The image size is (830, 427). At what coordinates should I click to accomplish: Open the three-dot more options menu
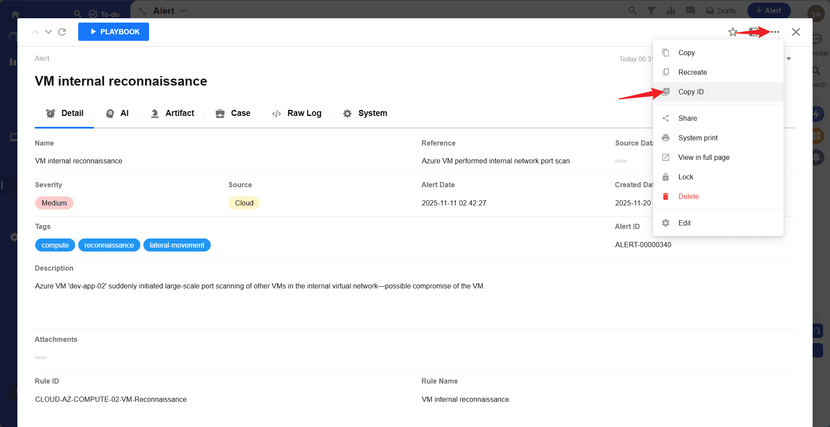pyautogui.click(x=775, y=32)
